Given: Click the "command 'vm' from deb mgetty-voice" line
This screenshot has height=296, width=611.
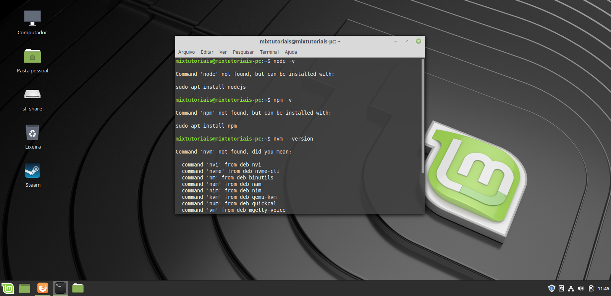Looking at the screenshot, I should (x=234, y=210).
